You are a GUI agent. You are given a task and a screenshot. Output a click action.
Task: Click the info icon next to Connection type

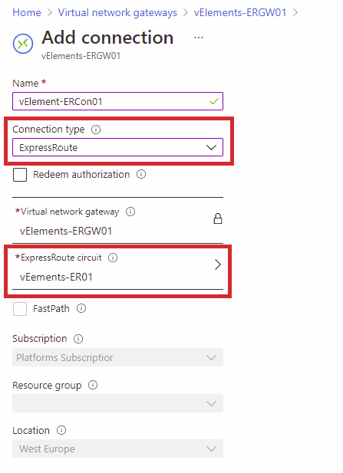[96, 130]
